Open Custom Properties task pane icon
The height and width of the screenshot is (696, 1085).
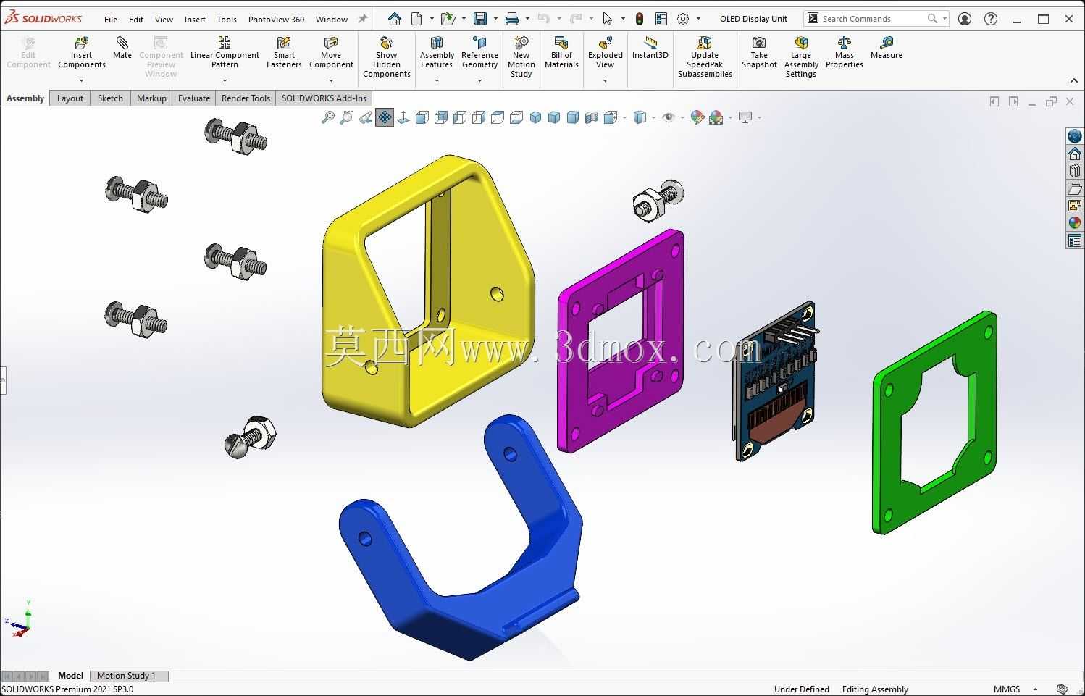point(1075,240)
